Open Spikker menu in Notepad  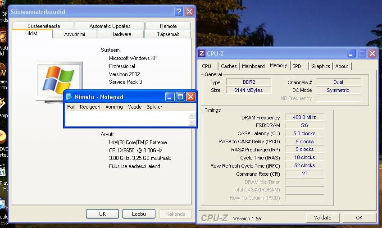(x=155, y=107)
